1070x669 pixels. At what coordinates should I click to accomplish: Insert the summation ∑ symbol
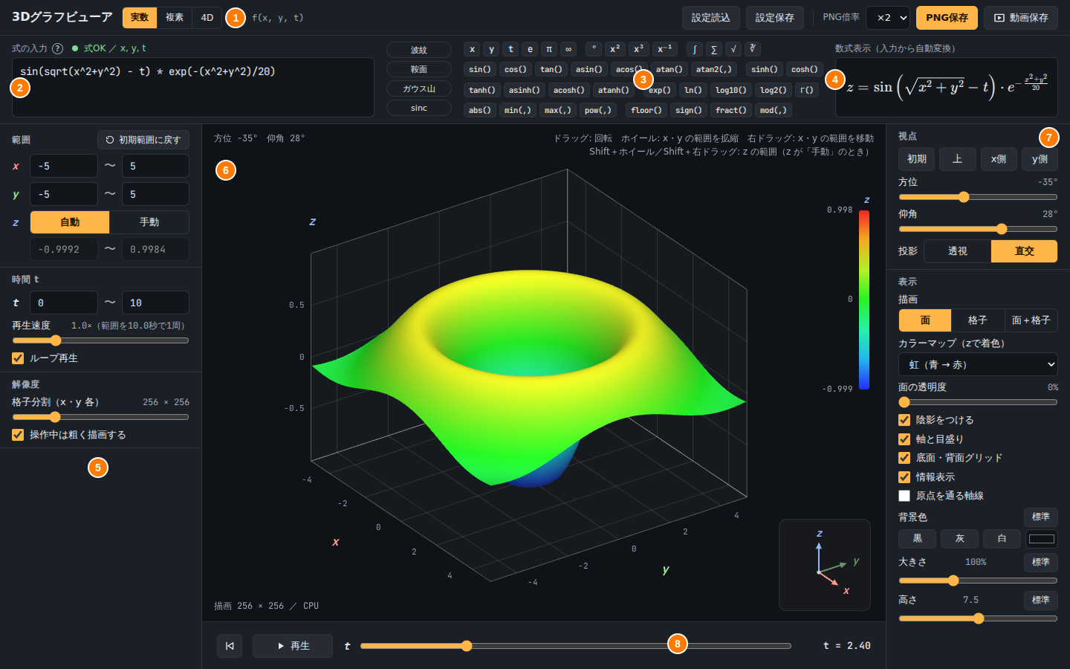(714, 49)
